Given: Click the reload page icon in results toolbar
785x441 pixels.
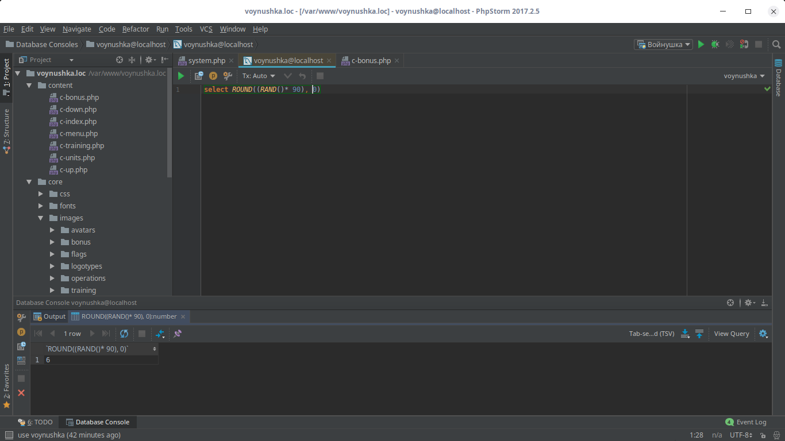Looking at the screenshot, I should (x=124, y=334).
